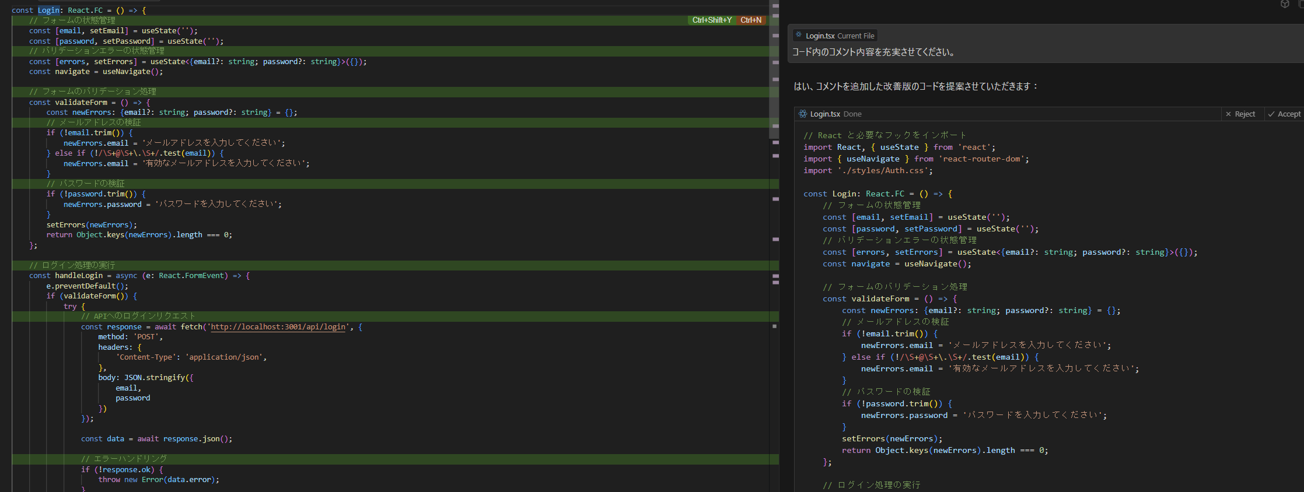1304x492 pixels.
Task: Click the added comment // エラーハンドリング in the editor
Action: click(x=124, y=459)
